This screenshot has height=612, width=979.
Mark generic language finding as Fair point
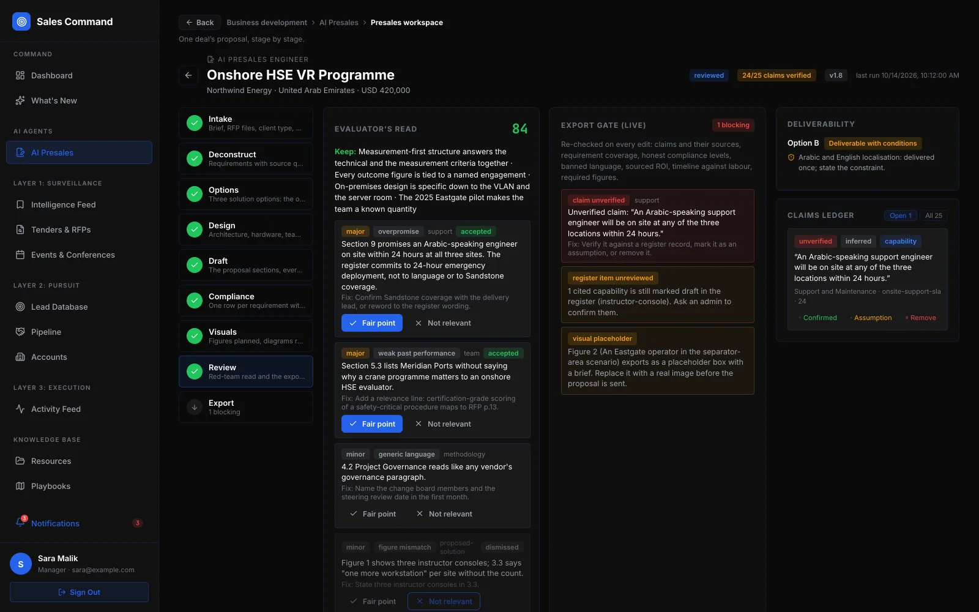coord(373,513)
